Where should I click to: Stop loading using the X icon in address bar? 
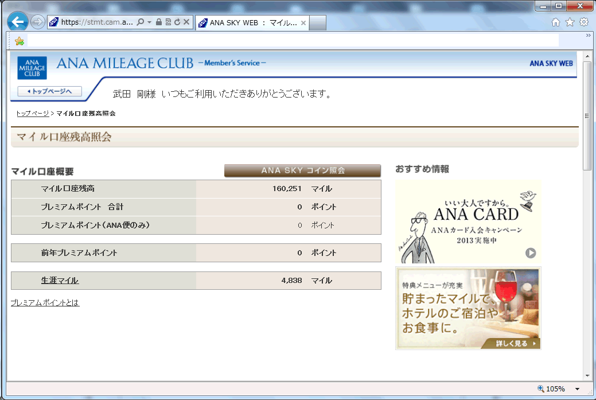coord(186,22)
